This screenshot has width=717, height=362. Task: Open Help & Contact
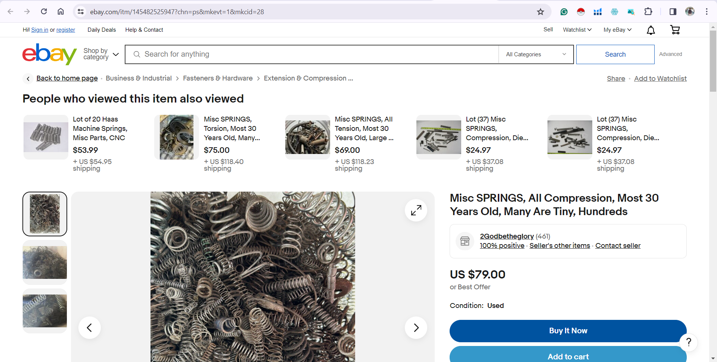pos(144,30)
